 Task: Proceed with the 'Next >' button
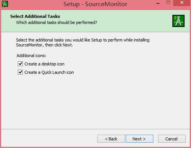139,139
